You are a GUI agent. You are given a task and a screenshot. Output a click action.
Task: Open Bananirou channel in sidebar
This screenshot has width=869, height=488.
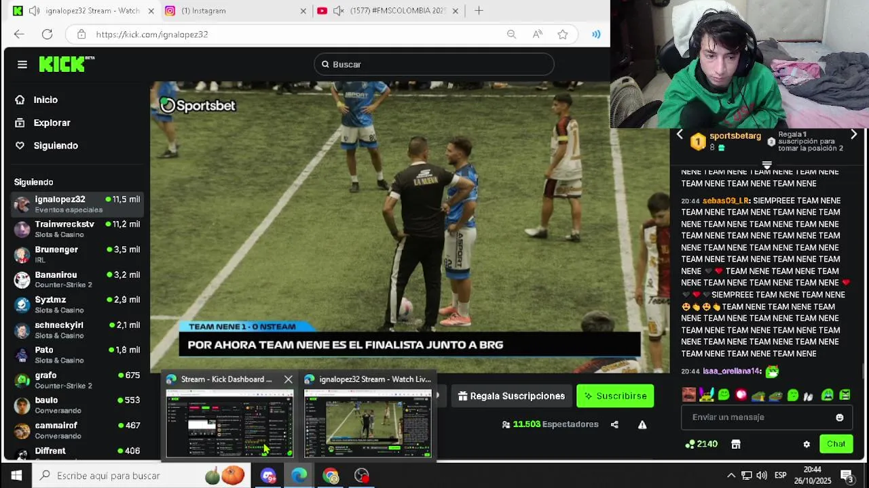(x=77, y=279)
